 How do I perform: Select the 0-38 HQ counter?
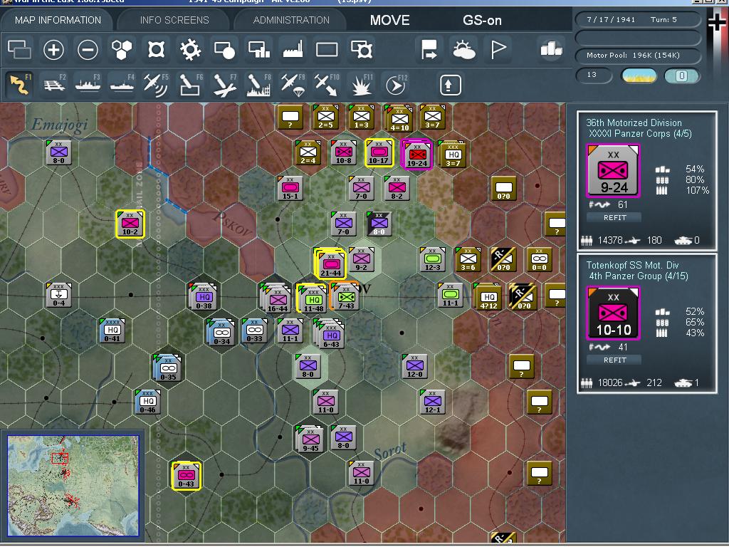203,296
